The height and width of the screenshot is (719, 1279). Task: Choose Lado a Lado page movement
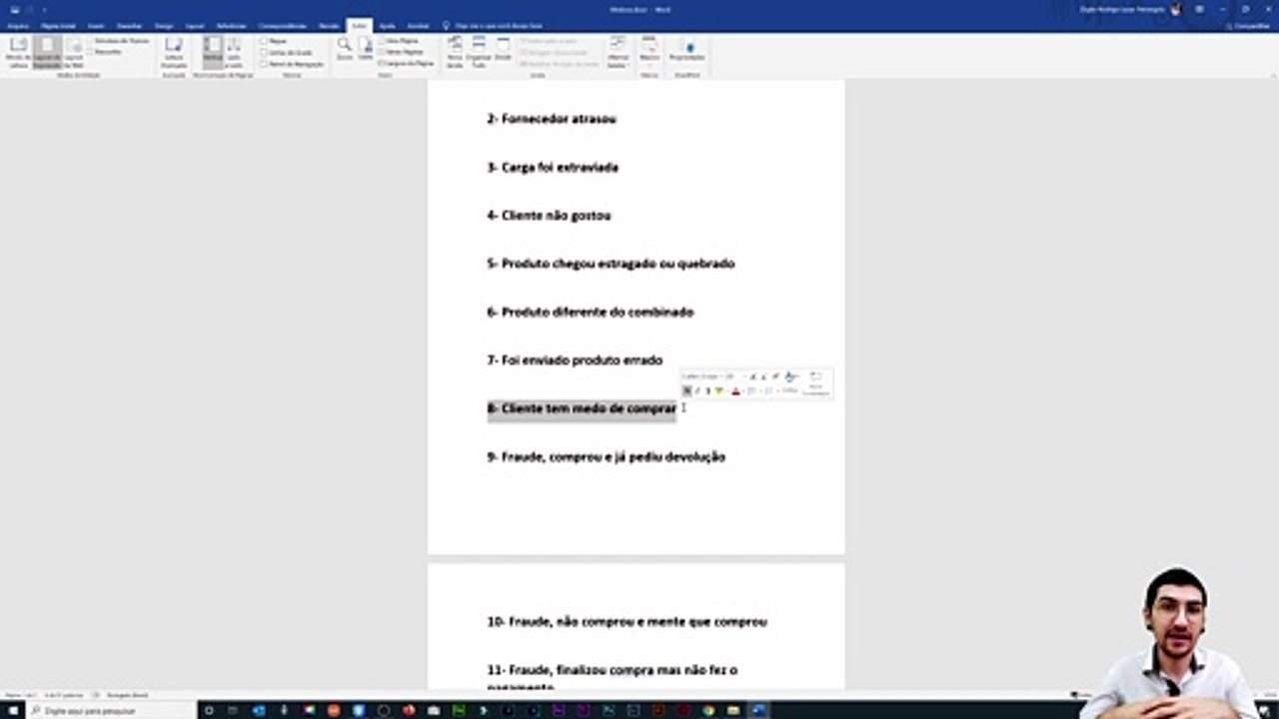coord(234,52)
